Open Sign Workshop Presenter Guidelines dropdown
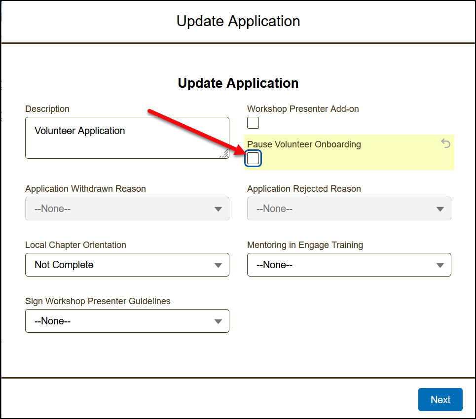 (127, 321)
